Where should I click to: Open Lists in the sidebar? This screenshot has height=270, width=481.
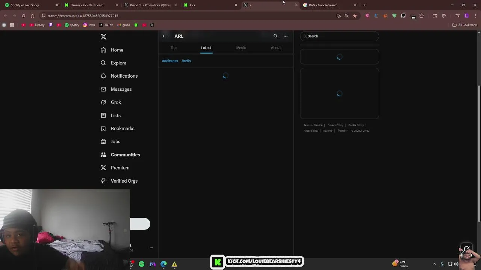click(110, 115)
